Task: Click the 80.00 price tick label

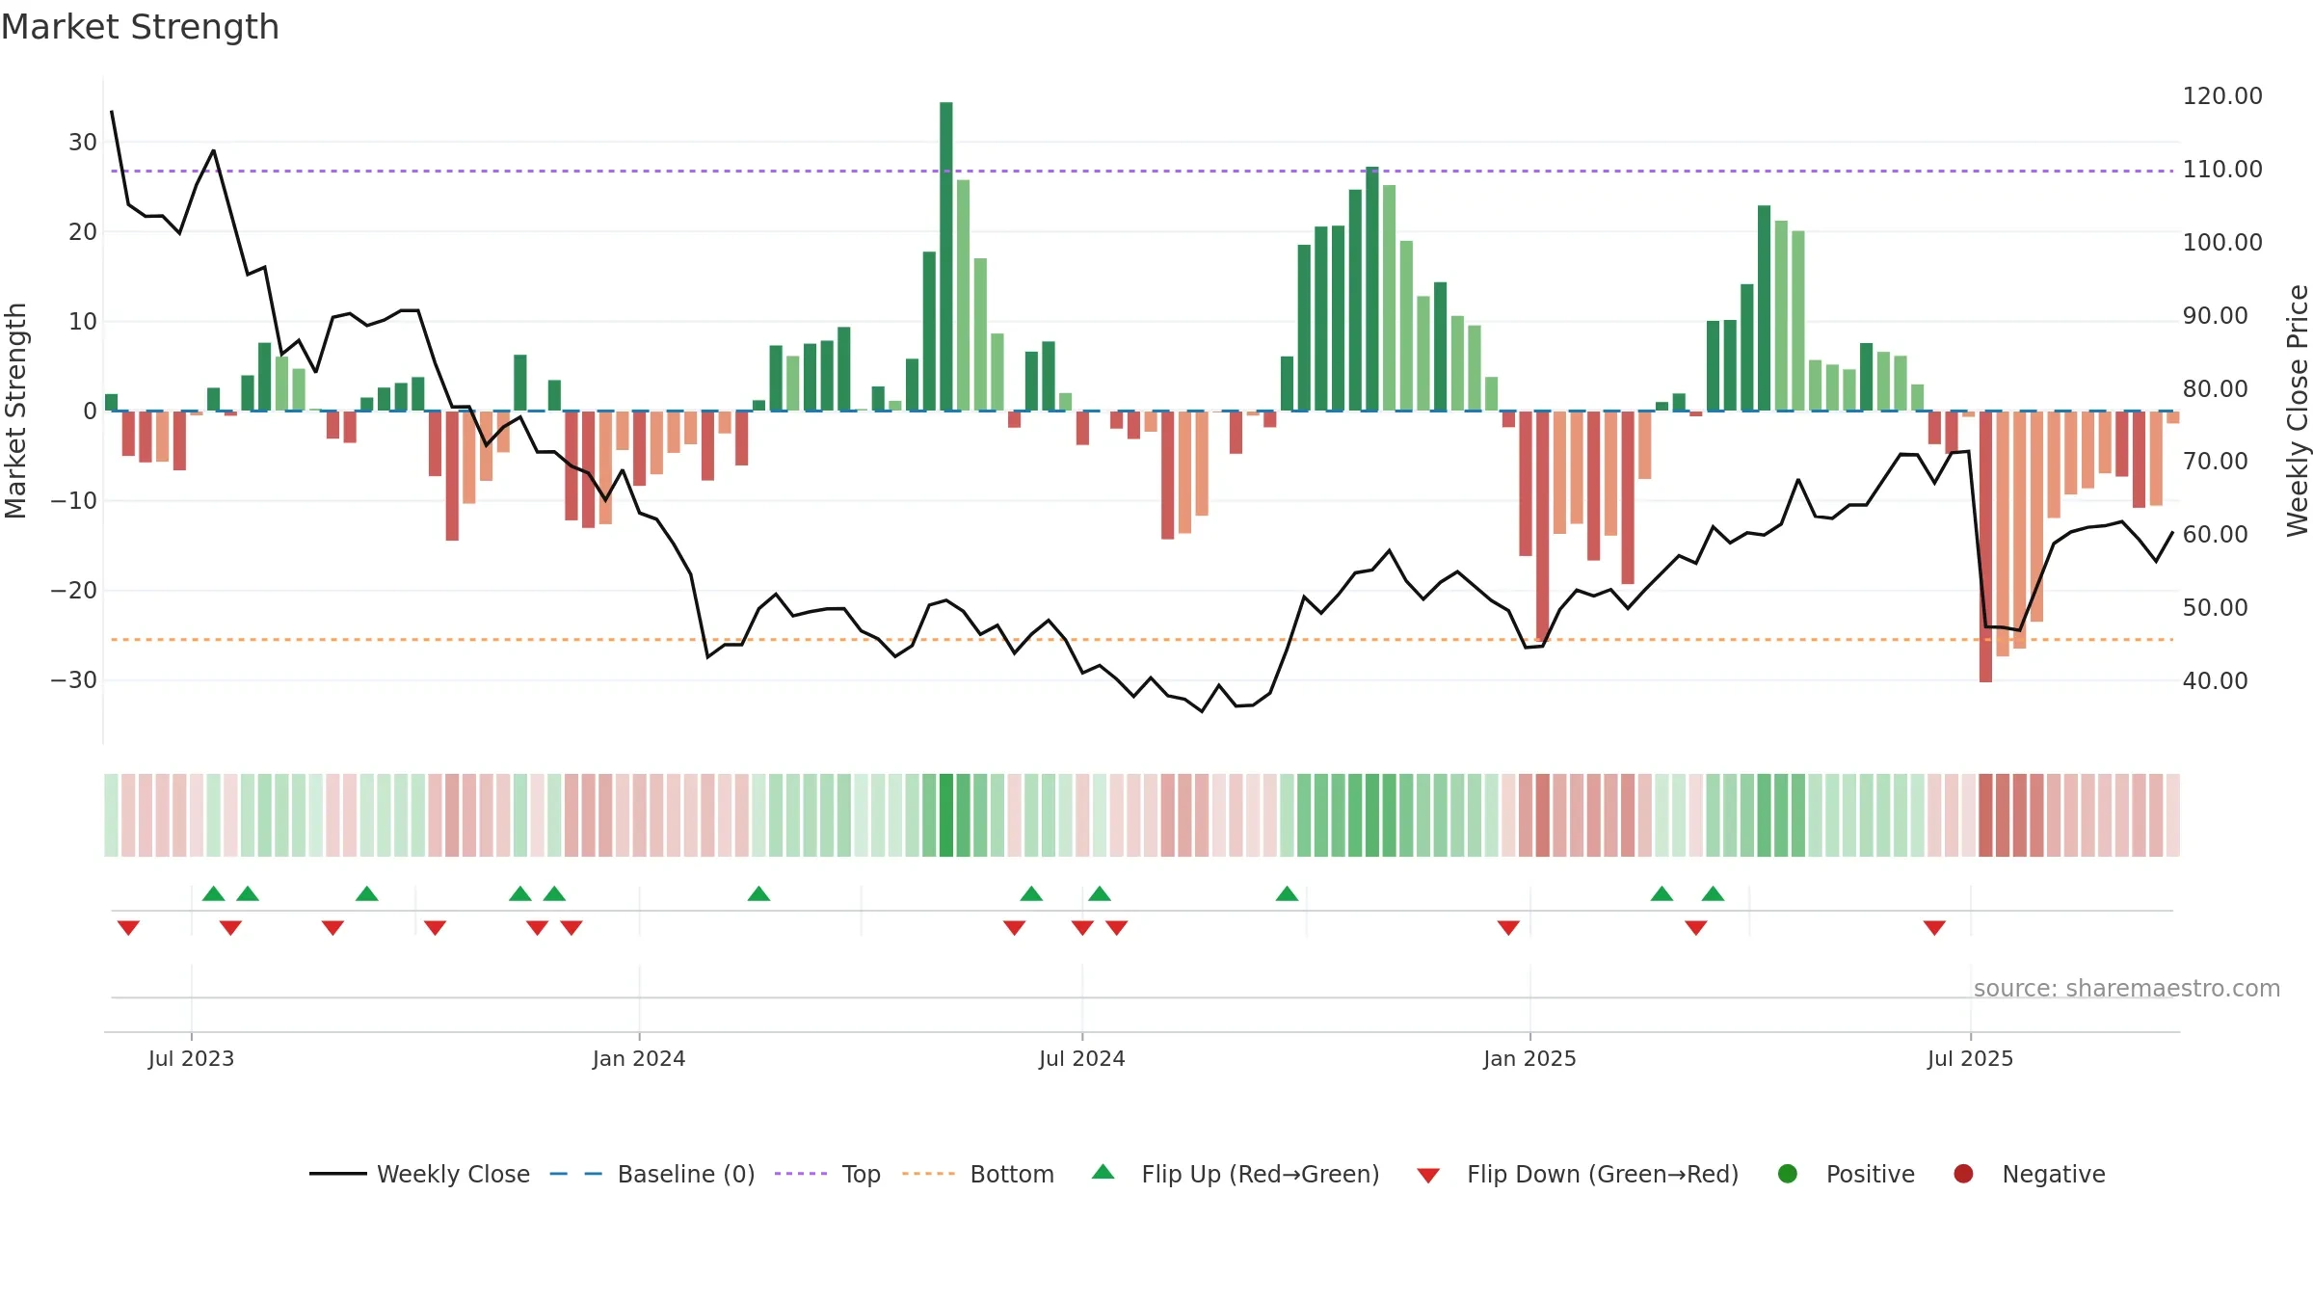Action: pos(2215,388)
